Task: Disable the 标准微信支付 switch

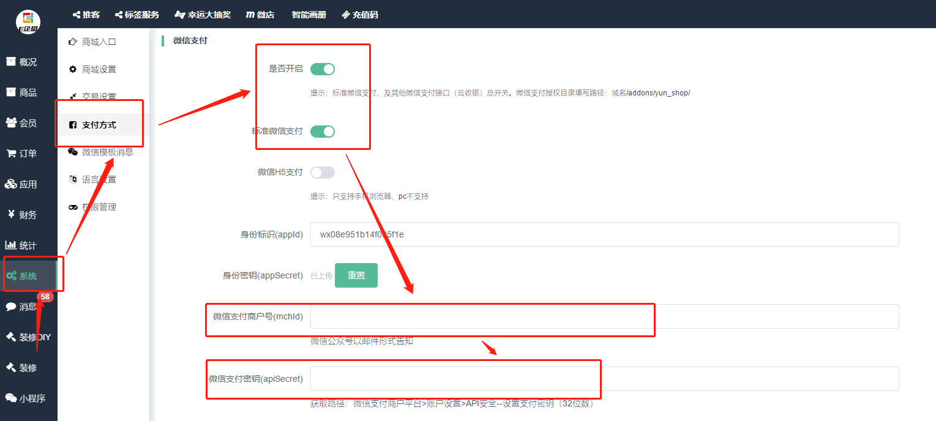Action: click(x=323, y=132)
